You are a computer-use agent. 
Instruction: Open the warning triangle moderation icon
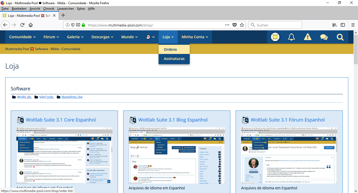coord(307,37)
